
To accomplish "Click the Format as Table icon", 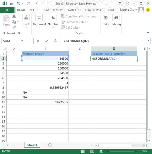I will pyautogui.click(x=63, y=22).
